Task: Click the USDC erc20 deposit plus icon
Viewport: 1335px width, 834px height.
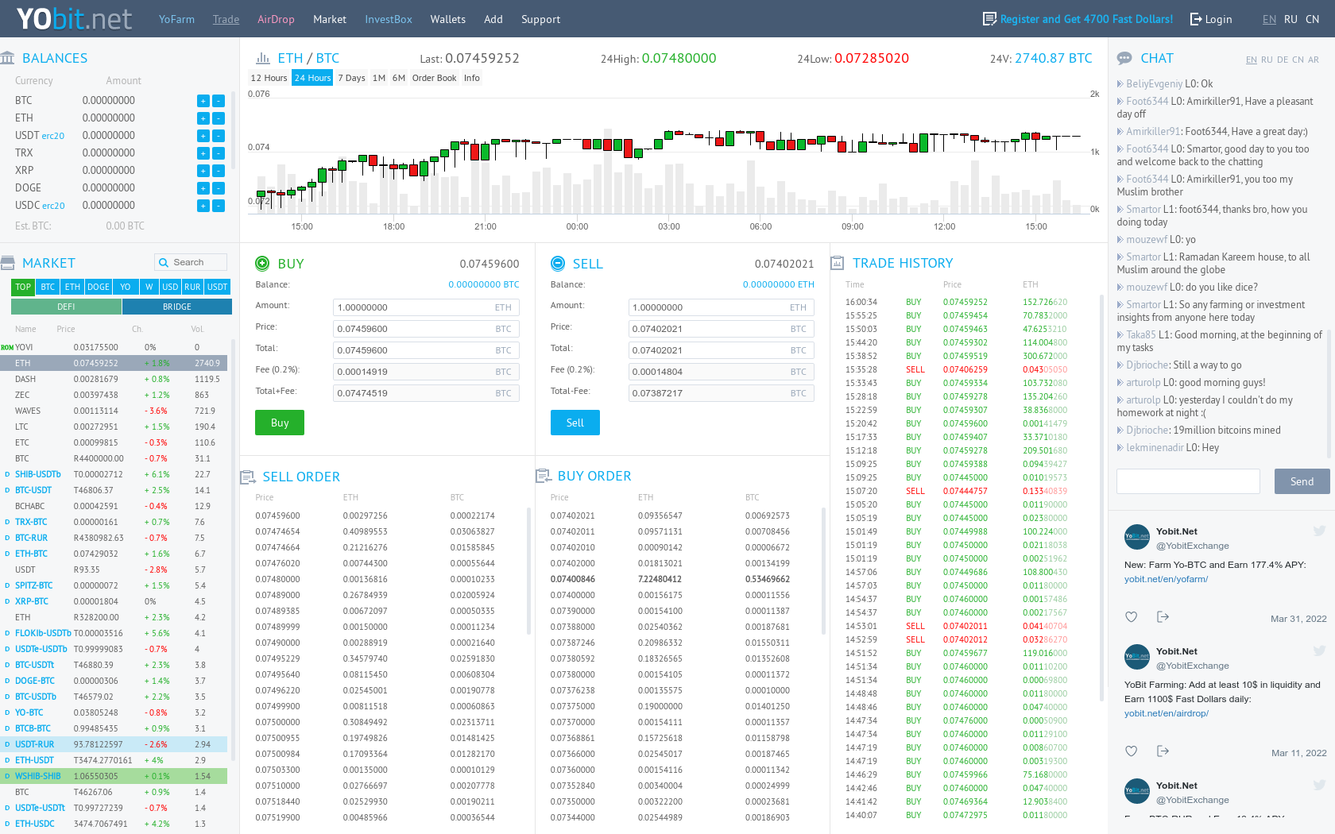Action: click(x=203, y=206)
